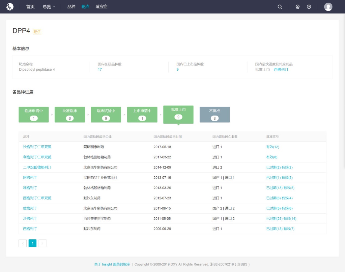Go to the previous page with the left arrow
Image resolution: width=345 pixels, height=272 pixels.
23,243
